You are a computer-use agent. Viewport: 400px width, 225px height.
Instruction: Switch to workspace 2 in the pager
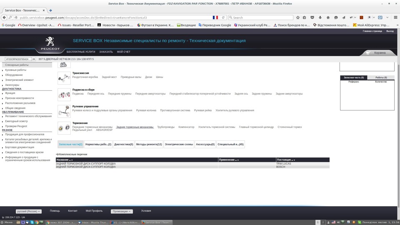(x=323, y=222)
